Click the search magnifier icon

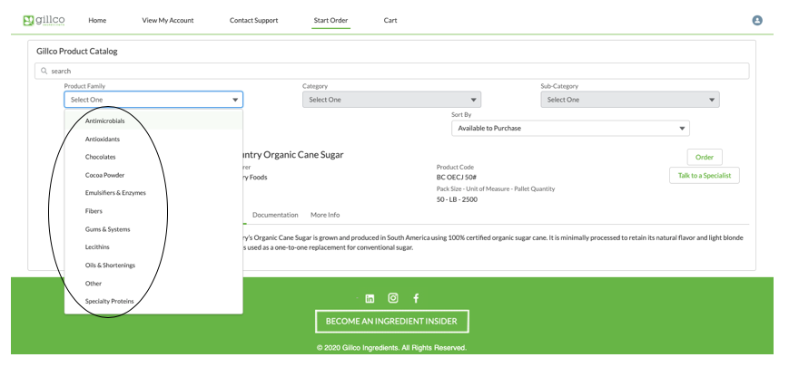(x=44, y=71)
